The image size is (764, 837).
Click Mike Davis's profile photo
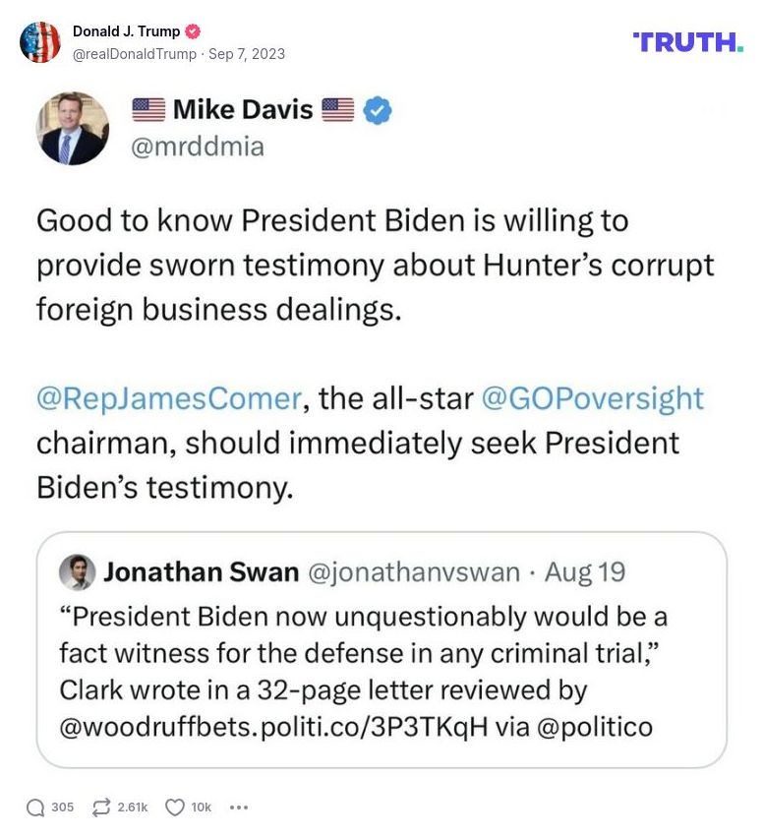(x=73, y=128)
